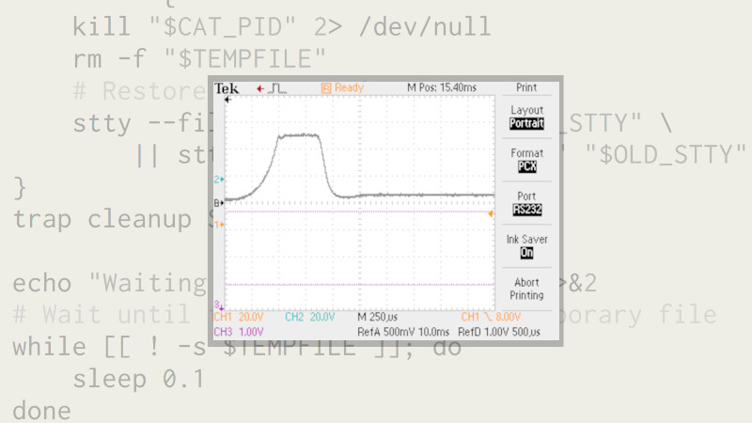Screen dimensions: 752x423
Task: Click the trigger pulse waveform icon
Action: pos(277,88)
